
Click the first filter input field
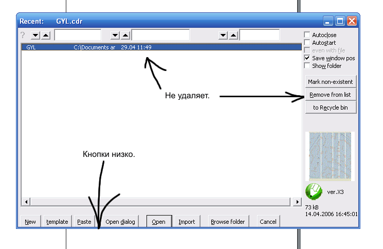click(x=78, y=35)
